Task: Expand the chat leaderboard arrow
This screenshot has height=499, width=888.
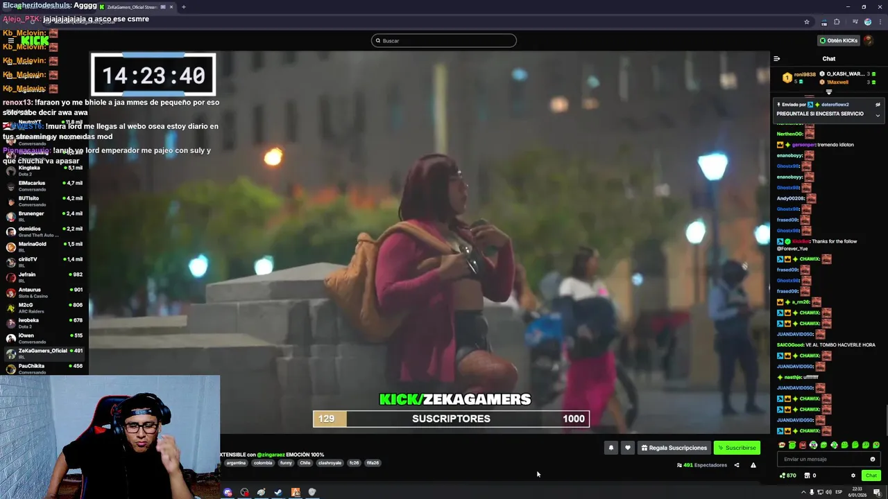Action: 828,91
